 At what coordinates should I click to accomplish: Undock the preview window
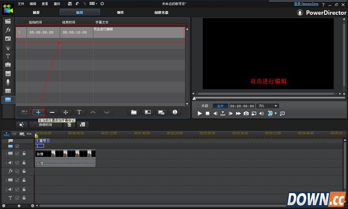point(282,114)
